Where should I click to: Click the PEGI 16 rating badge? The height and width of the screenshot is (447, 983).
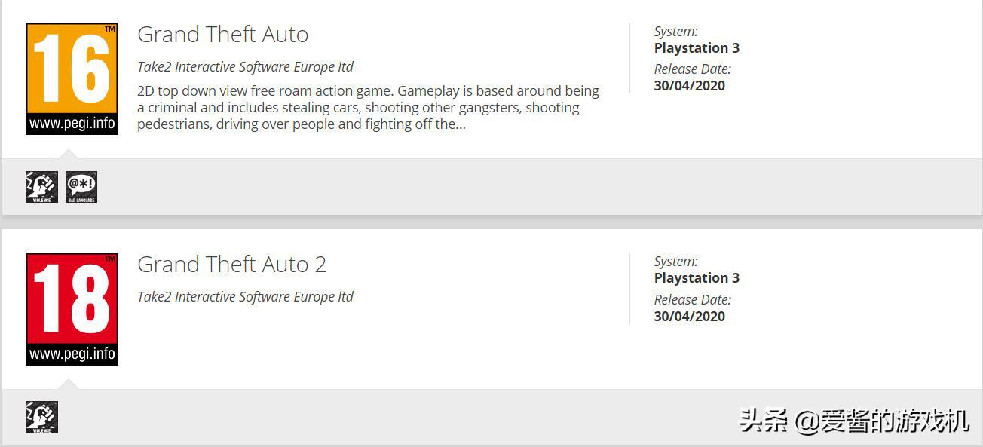(72, 79)
